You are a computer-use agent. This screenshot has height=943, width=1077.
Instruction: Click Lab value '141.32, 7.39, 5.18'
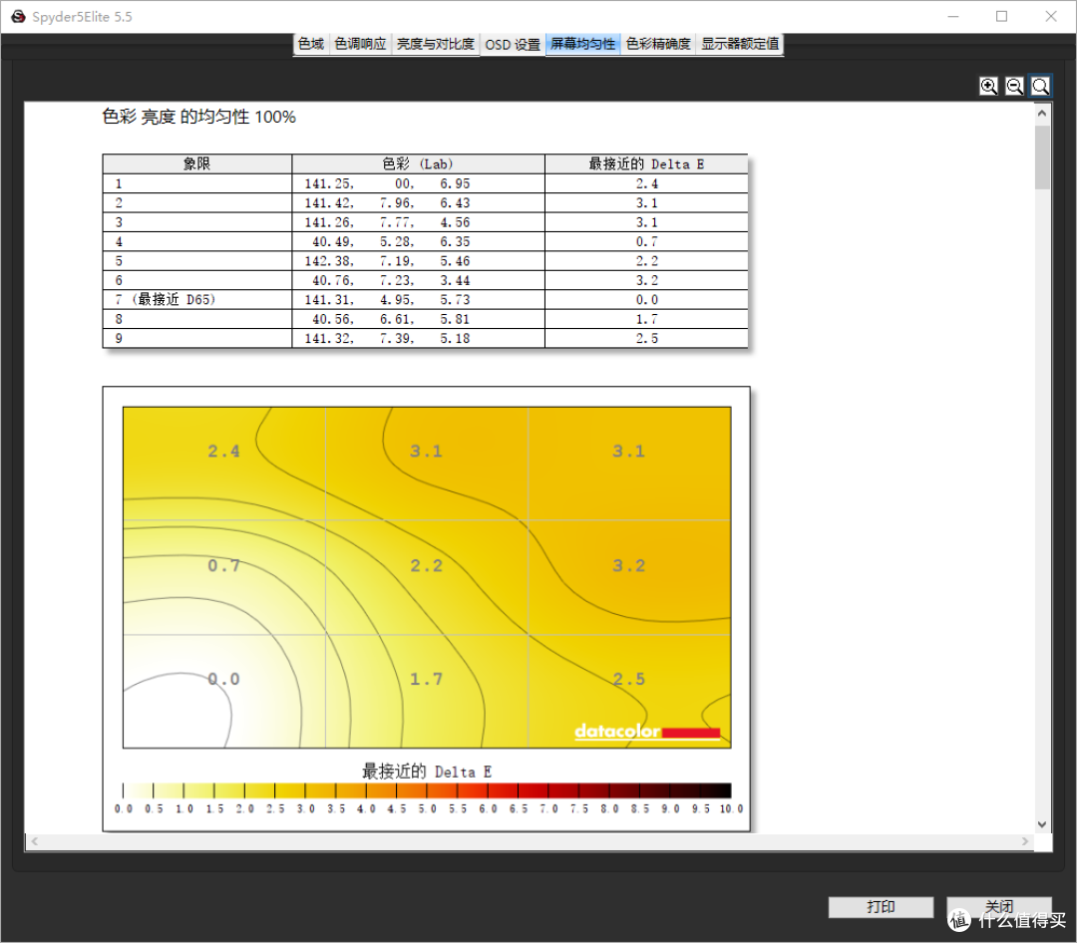(387, 339)
